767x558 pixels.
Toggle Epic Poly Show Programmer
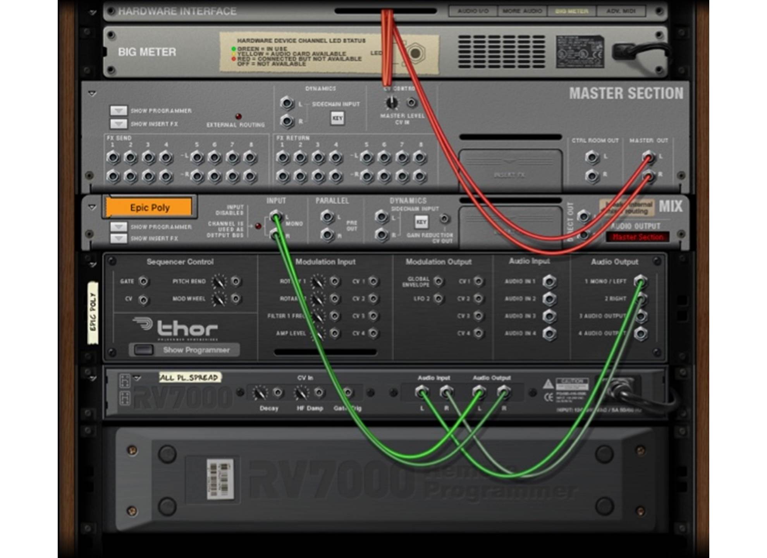click(x=119, y=227)
